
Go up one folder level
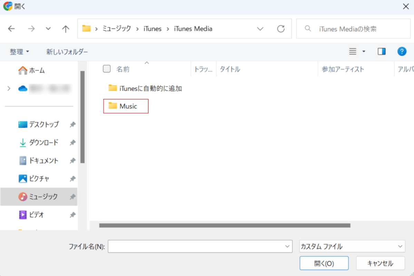tap(66, 29)
